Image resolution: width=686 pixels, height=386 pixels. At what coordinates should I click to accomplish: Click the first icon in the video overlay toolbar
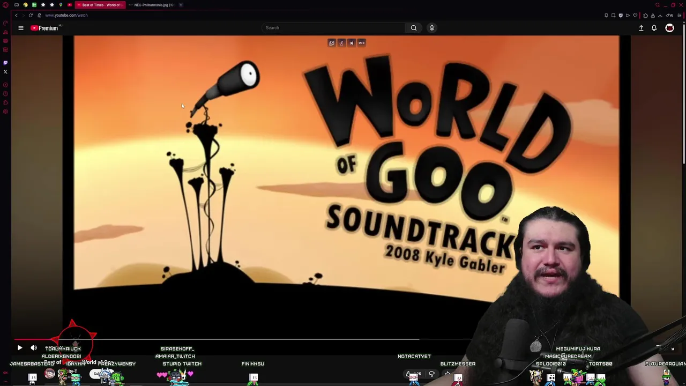[331, 43]
